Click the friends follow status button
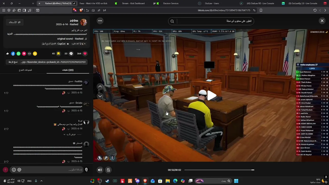The height and width of the screenshot is (185, 329). pyautogui.click(x=14, y=22)
